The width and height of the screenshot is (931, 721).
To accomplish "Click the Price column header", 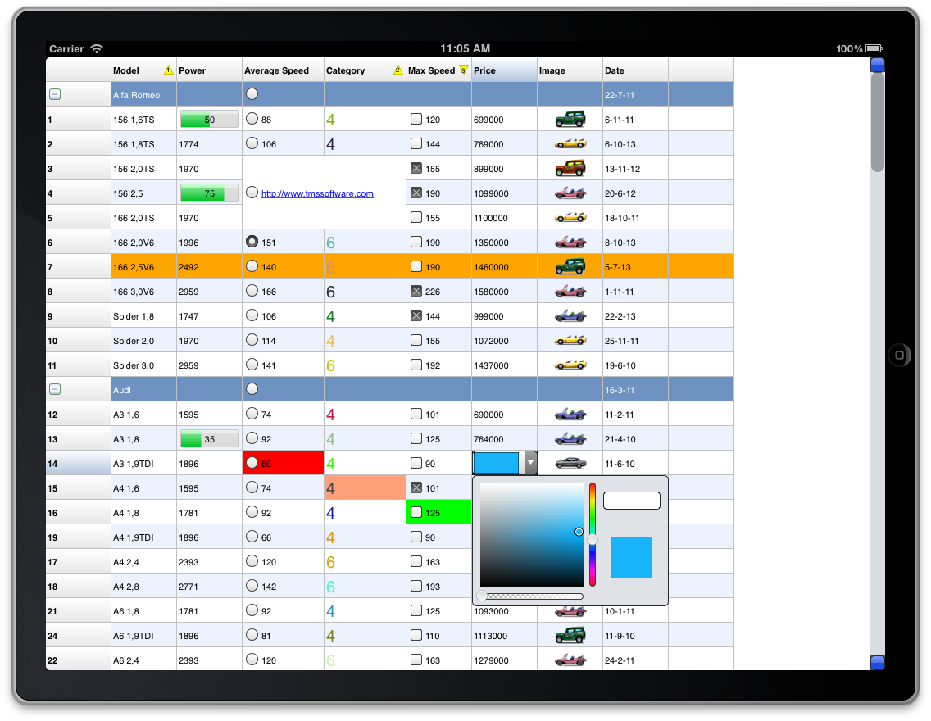I will point(503,70).
